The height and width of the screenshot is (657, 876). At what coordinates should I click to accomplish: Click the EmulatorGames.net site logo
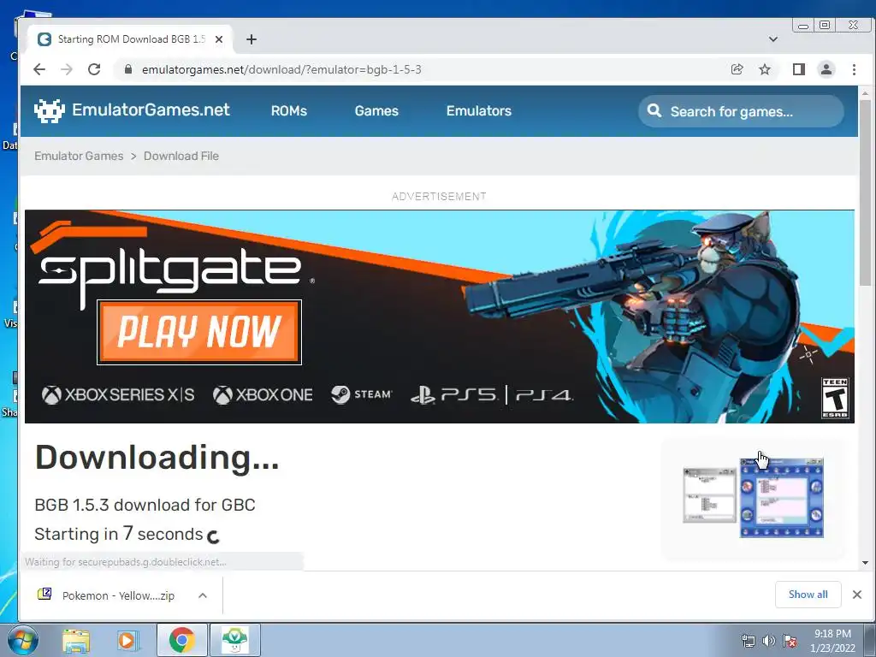click(x=132, y=110)
